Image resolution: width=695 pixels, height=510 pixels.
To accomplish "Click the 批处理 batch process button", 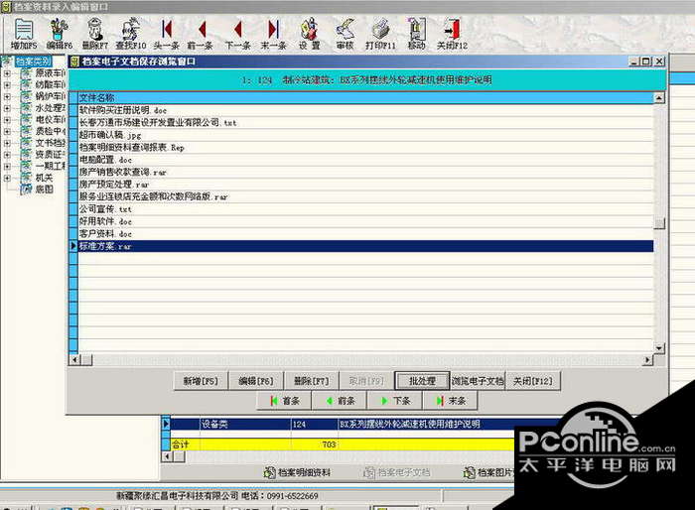I will [422, 381].
